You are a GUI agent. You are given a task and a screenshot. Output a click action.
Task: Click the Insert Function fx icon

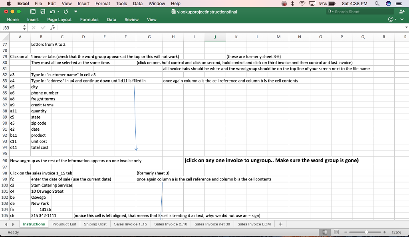click(x=53, y=27)
